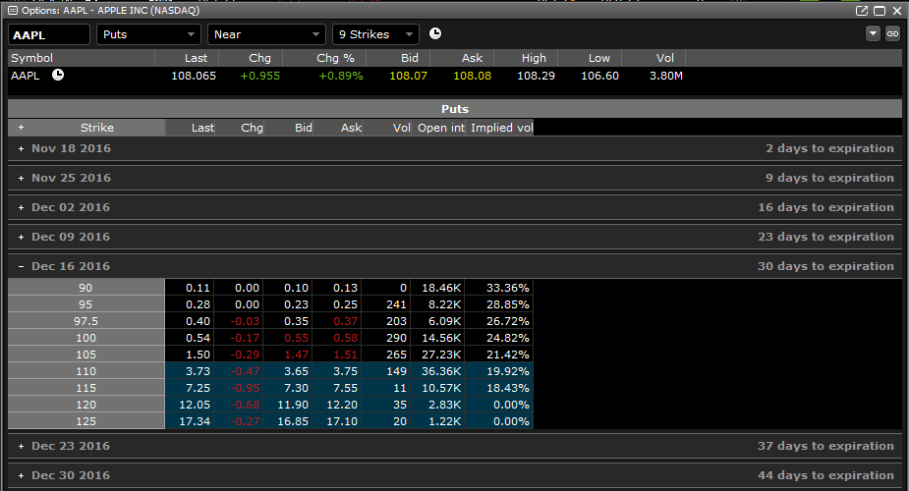Sort by the Open int column header
The width and height of the screenshot is (909, 491).
tap(440, 128)
